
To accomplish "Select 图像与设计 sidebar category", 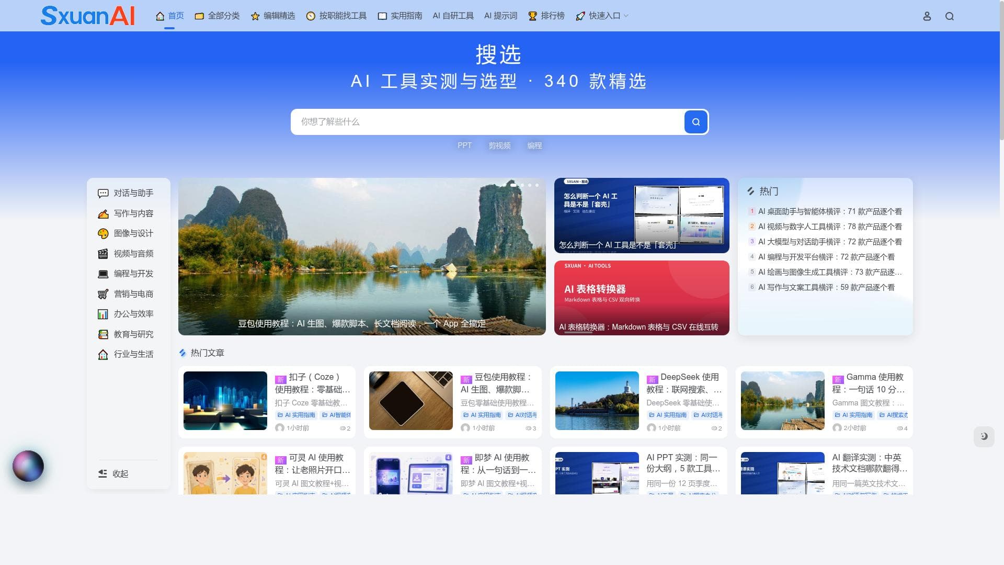I will (125, 233).
